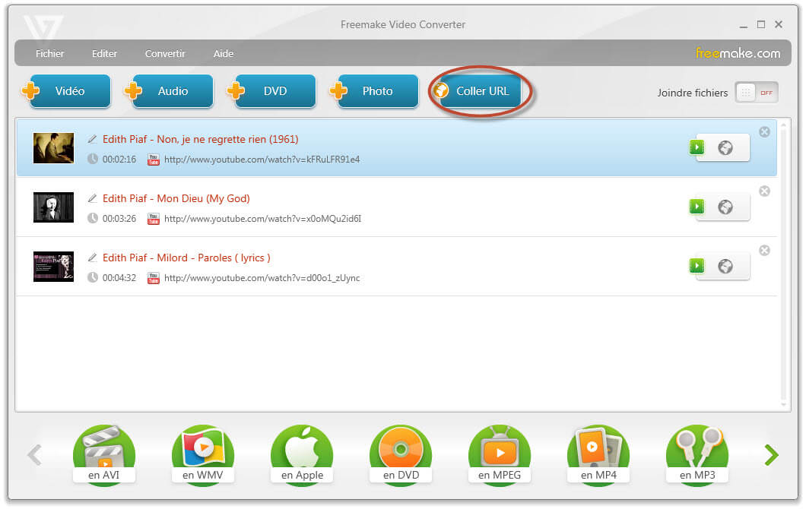806x509 pixels.
Task: Click the globe icon for Mon Dieu
Action: pyautogui.click(x=725, y=207)
